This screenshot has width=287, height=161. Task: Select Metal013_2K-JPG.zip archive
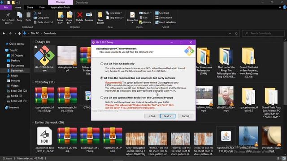tap(67, 136)
